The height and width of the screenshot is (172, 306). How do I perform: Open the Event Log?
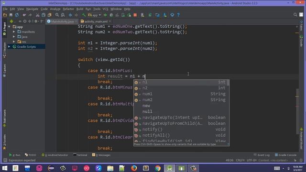click(262, 155)
